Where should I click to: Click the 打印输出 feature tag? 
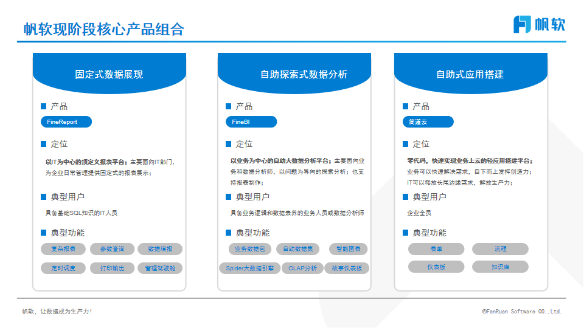coord(112,268)
